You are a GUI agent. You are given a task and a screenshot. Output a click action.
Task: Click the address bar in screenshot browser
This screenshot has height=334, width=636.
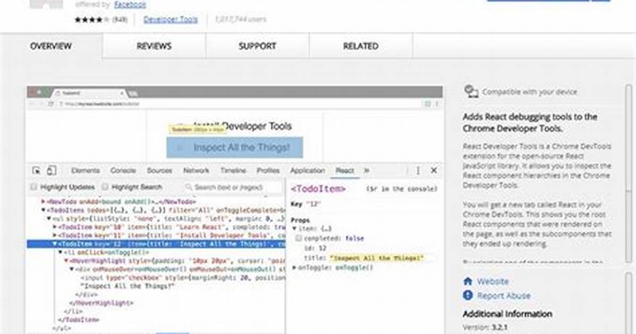coord(239,104)
